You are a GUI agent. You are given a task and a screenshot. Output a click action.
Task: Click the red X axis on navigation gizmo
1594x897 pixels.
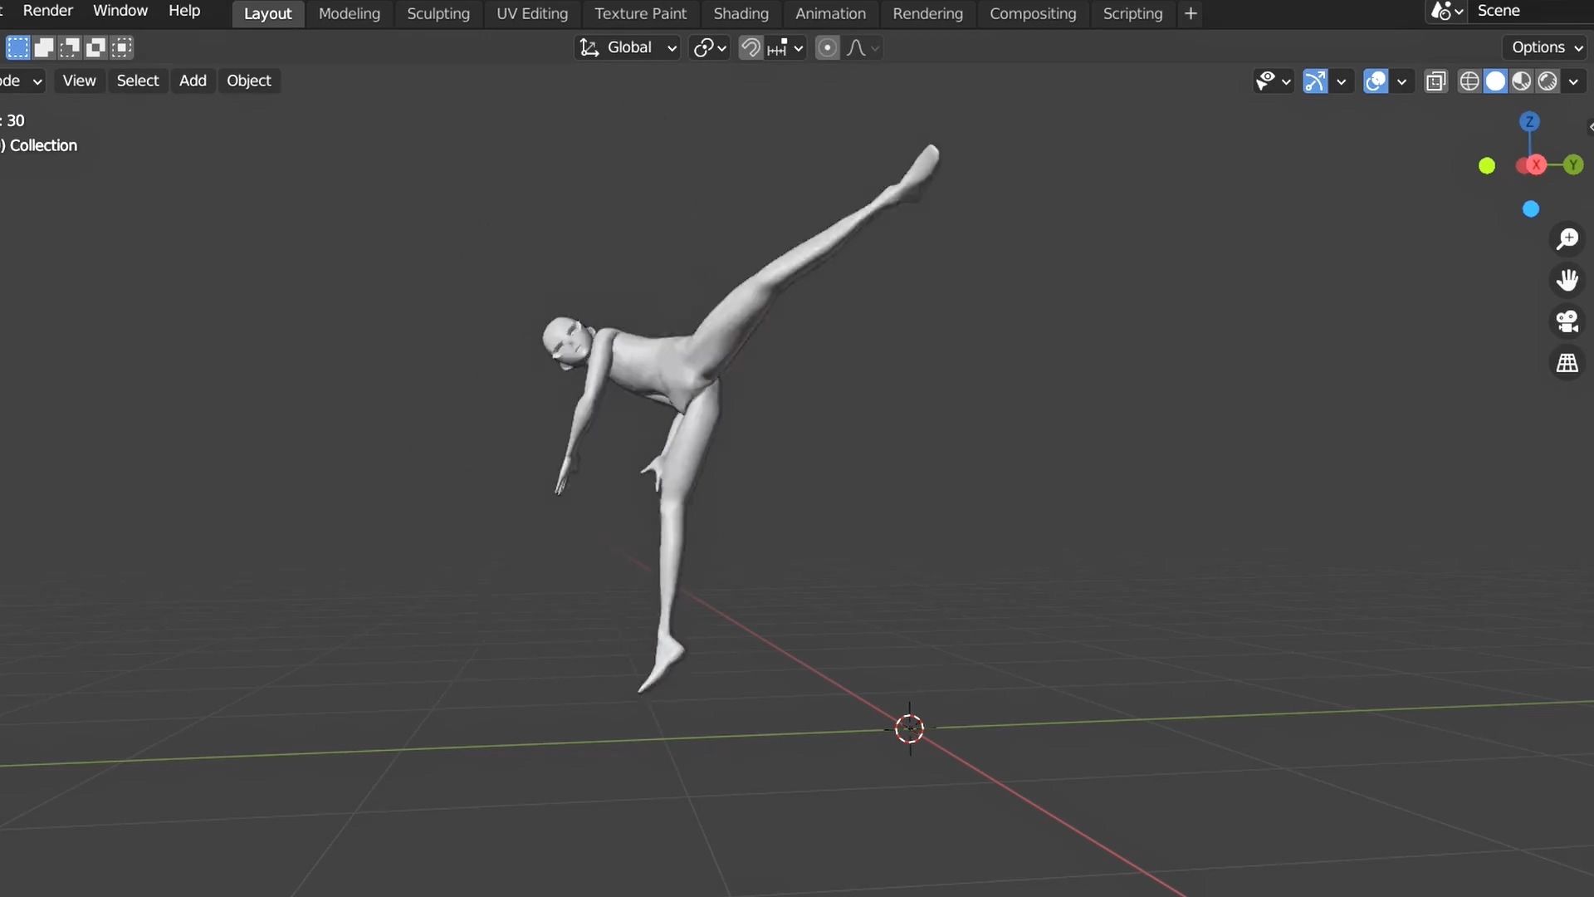click(x=1536, y=165)
